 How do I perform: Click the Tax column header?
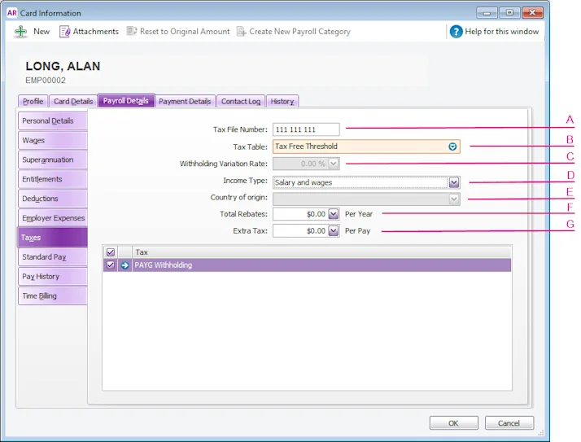(321, 252)
